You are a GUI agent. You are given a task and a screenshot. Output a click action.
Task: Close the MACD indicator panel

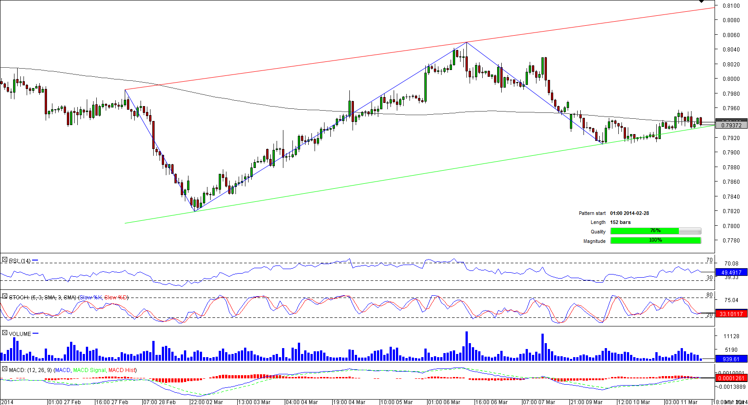coord(5,369)
